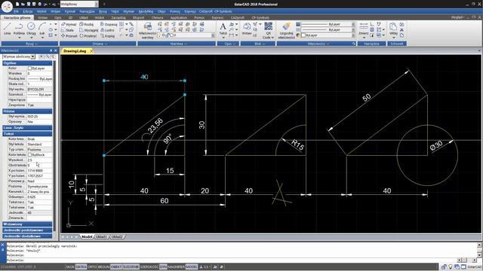Viewport: 483px width, 271px height.
Task: Toggle ORTO mode in status bar
Action: tap(92, 267)
